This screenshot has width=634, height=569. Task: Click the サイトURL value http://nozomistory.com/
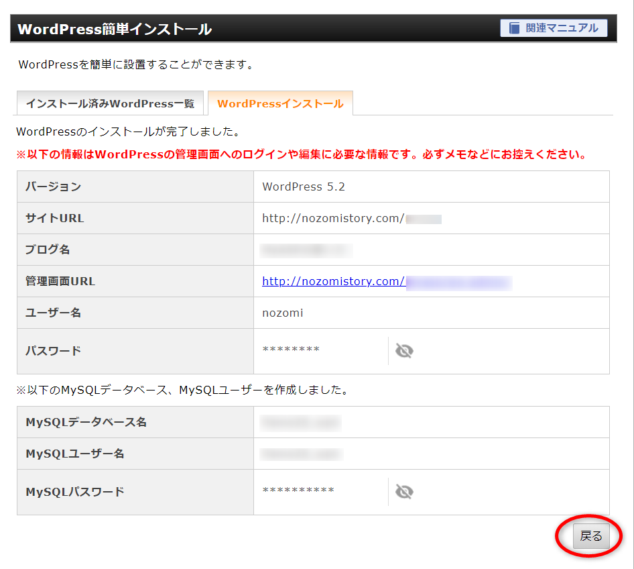pyautogui.click(x=333, y=218)
